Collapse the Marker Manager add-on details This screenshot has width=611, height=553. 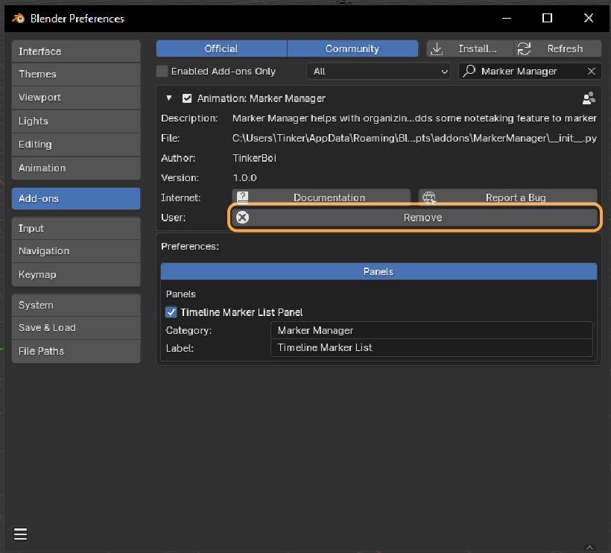pyautogui.click(x=169, y=98)
